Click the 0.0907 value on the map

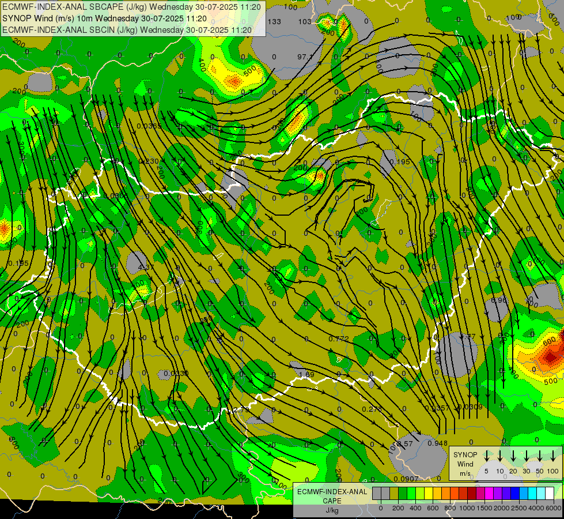tap(406, 479)
